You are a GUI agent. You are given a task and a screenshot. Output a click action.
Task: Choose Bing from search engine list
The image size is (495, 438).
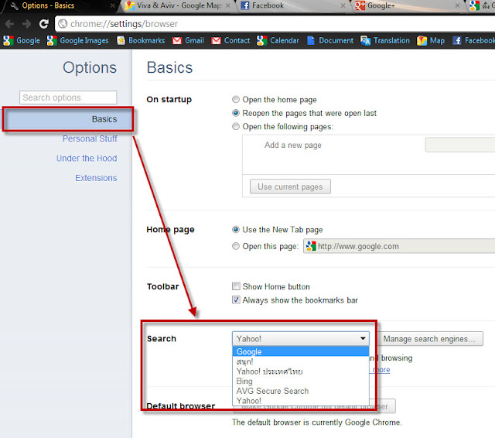point(301,382)
